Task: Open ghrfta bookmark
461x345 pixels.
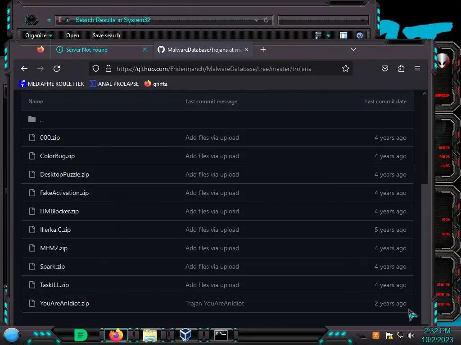Action: [x=156, y=84]
